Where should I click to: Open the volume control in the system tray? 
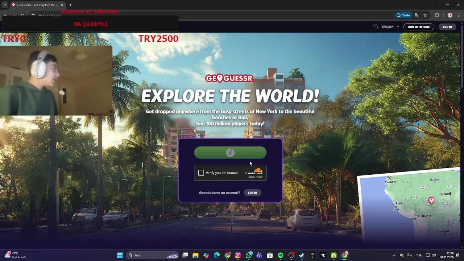(x=434, y=255)
